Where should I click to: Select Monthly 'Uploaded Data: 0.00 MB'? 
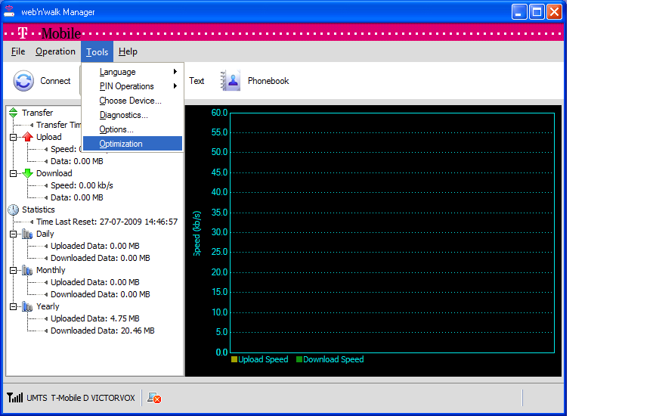coord(95,282)
